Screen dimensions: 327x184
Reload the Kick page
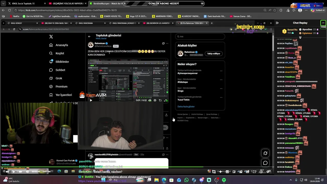(x=9, y=10)
